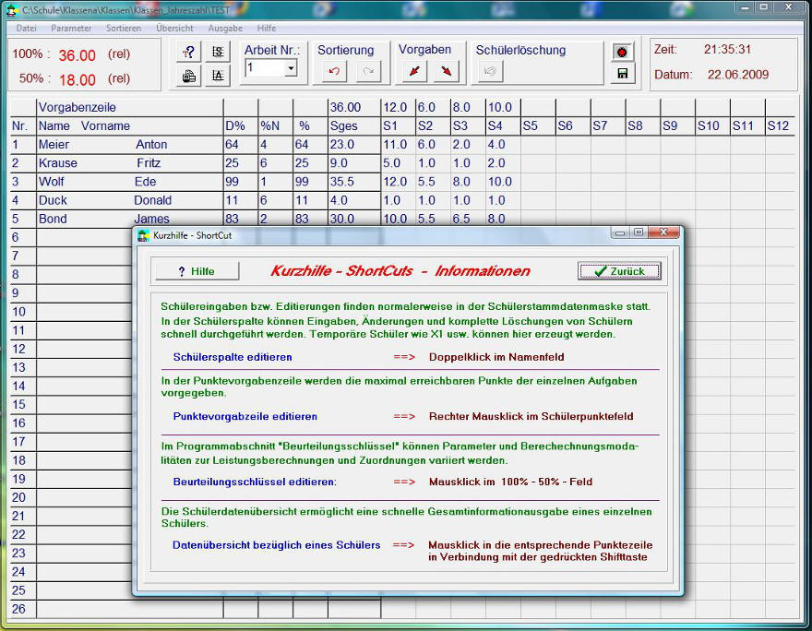Click the upper list icon beside help icon
This screenshot has height=631, width=812.
coord(219,52)
